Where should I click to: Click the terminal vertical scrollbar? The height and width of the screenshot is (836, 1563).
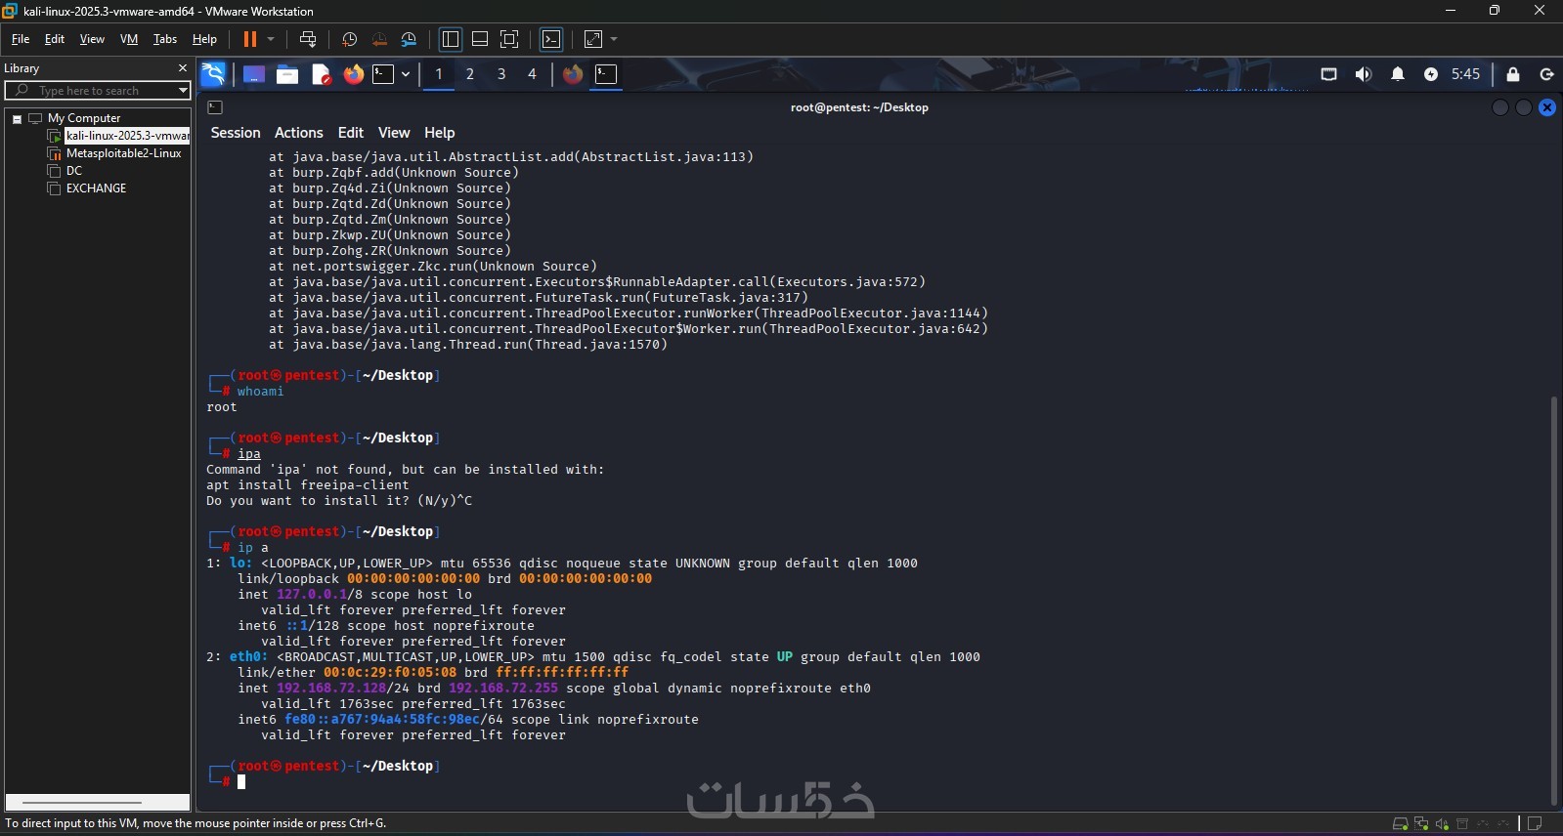point(1553,601)
